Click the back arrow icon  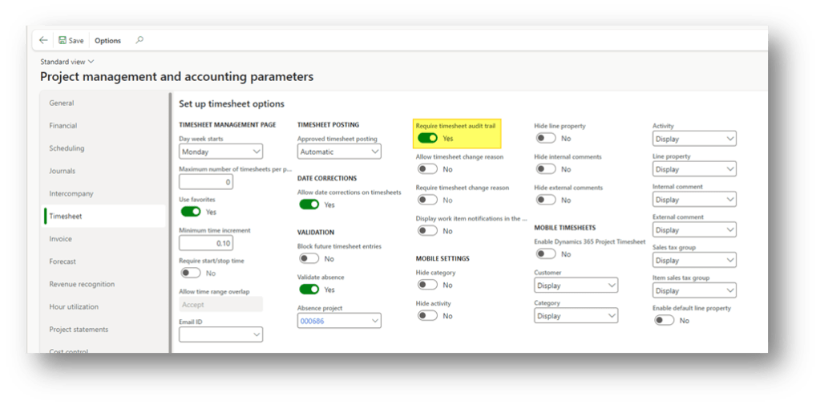43,40
